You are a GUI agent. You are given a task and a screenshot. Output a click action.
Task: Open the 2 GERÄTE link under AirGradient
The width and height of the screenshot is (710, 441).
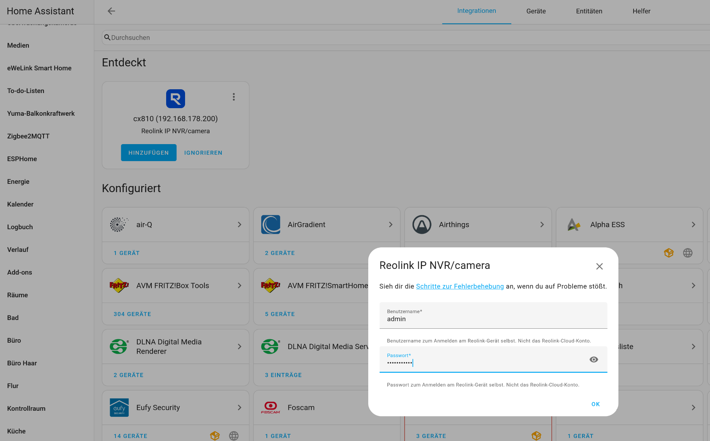[280, 253]
